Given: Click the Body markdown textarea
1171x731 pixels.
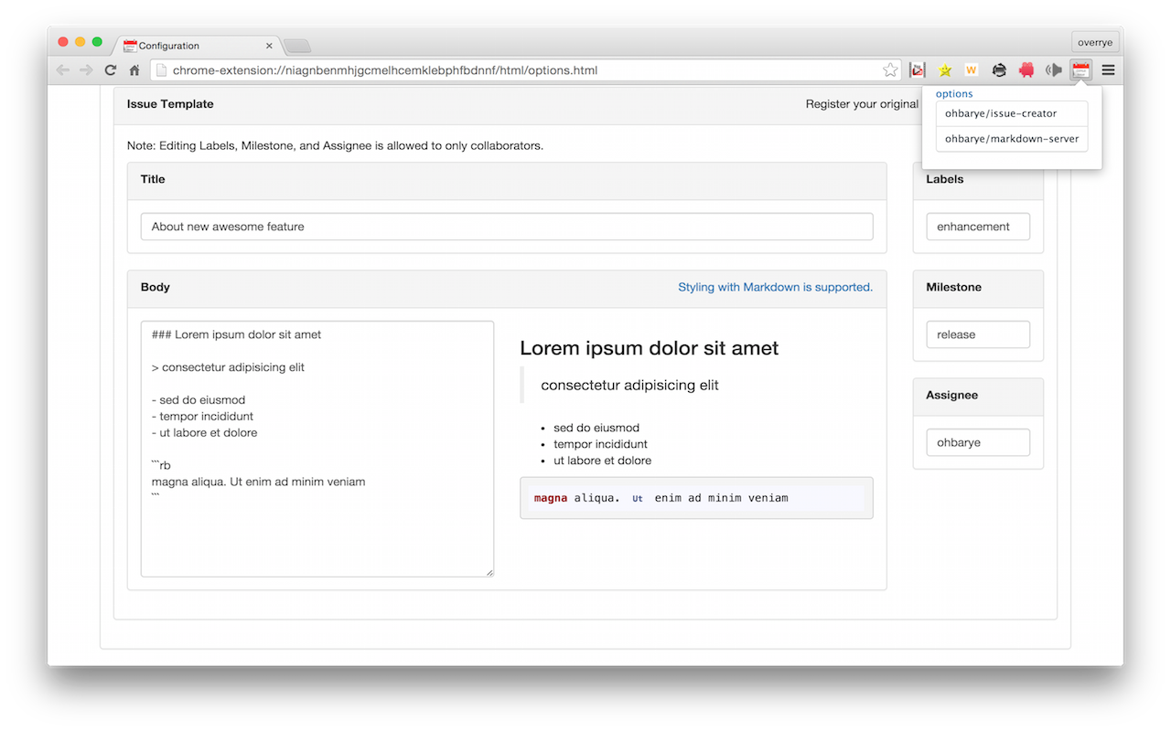Looking at the screenshot, I should [317, 449].
